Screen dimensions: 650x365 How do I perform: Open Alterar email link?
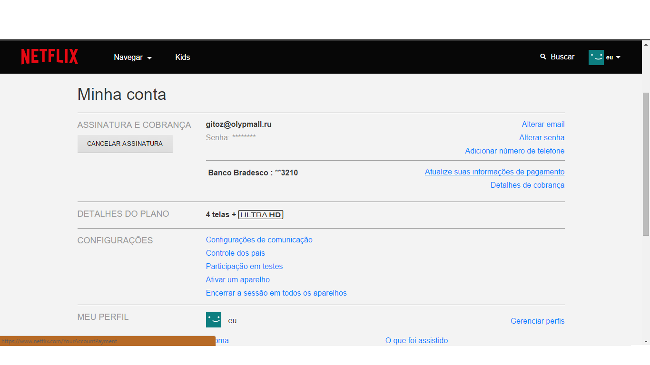(x=543, y=124)
